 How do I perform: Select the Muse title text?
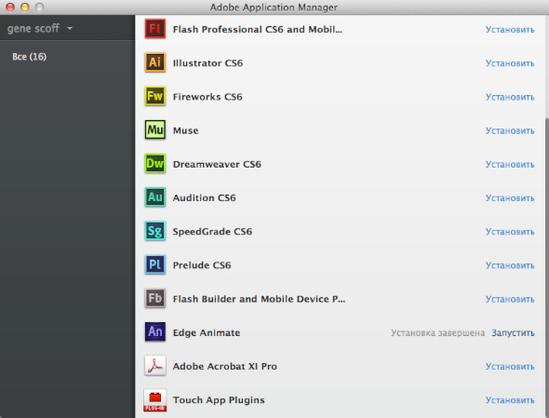pos(185,130)
